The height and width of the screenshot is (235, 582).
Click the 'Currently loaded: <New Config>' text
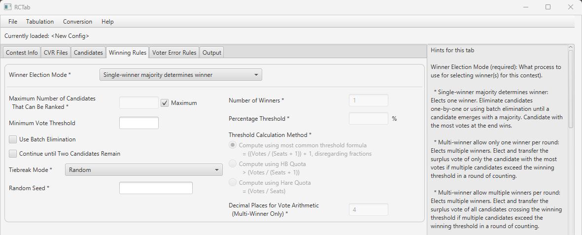(47, 36)
